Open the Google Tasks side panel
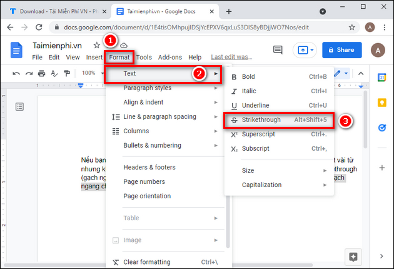This screenshot has height=269, width=394. (382, 128)
